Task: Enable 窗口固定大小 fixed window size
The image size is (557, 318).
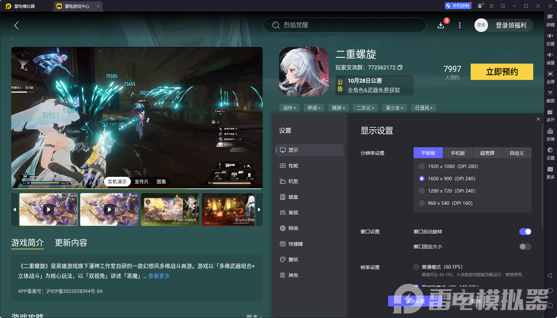Action: 525,247
